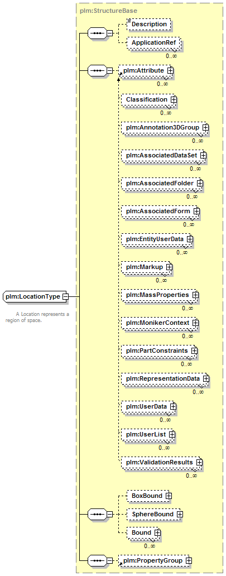Select the Description element box
Viewport: 226px width, 576px height.
click(x=149, y=25)
